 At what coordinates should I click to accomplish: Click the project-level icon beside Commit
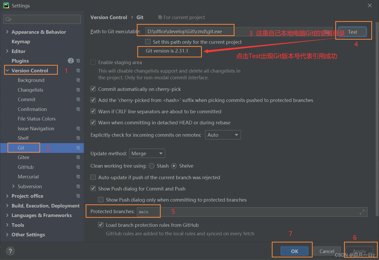78,99
